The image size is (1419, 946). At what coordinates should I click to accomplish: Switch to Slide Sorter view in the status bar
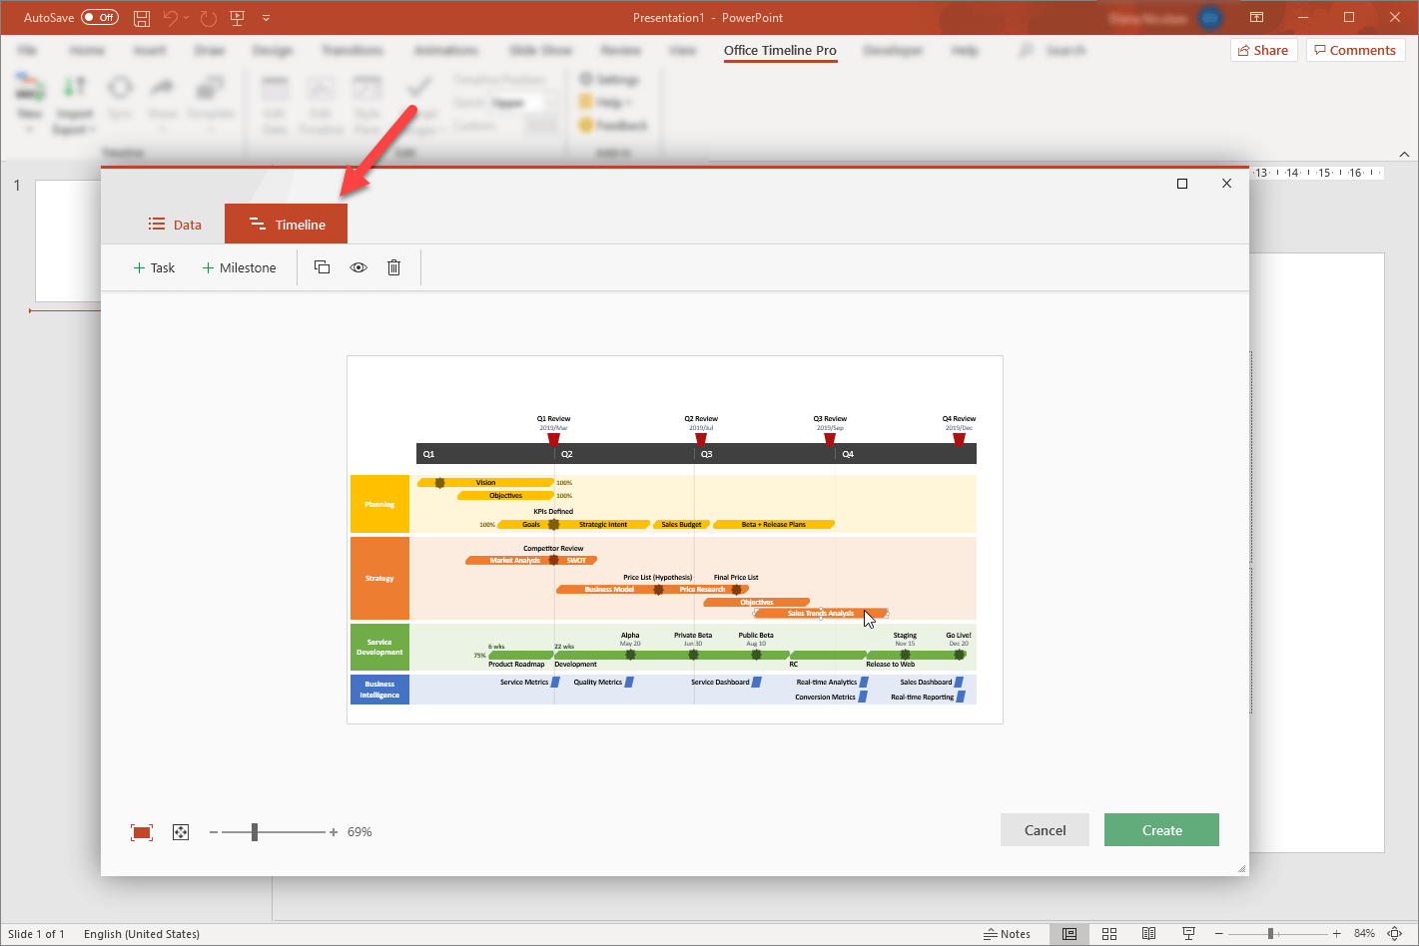coord(1109,934)
